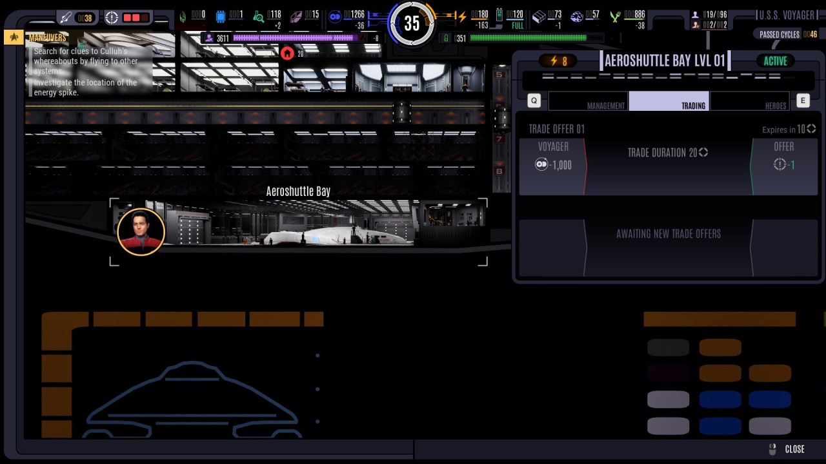
Task: Click the cycle icon after Expires in 10
Action: coord(811,130)
